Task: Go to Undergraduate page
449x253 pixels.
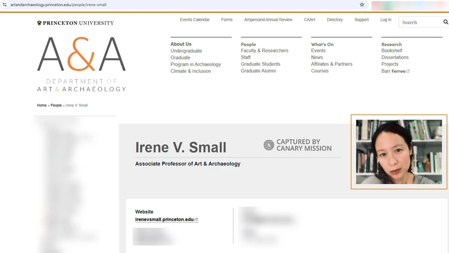Action: [186, 51]
